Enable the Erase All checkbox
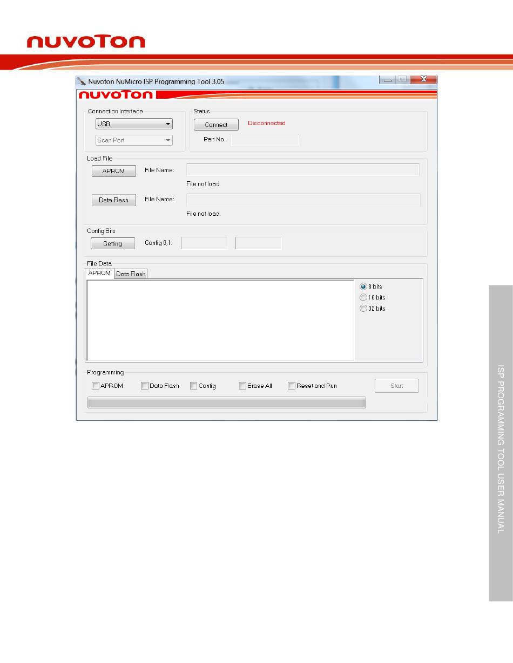The image size is (513, 663). (242, 386)
